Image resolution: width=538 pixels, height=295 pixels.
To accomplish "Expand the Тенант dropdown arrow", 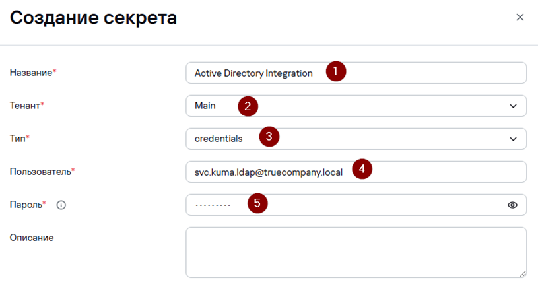I will [x=513, y=106].
